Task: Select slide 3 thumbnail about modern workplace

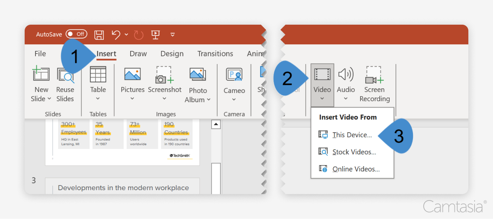Action: point(122,186)
